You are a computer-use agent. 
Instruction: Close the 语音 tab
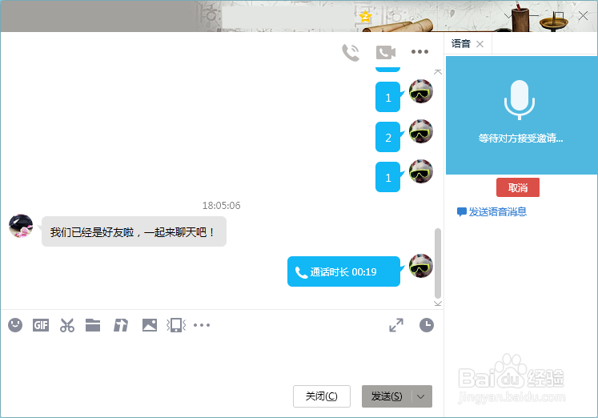[x=480, y=44]
